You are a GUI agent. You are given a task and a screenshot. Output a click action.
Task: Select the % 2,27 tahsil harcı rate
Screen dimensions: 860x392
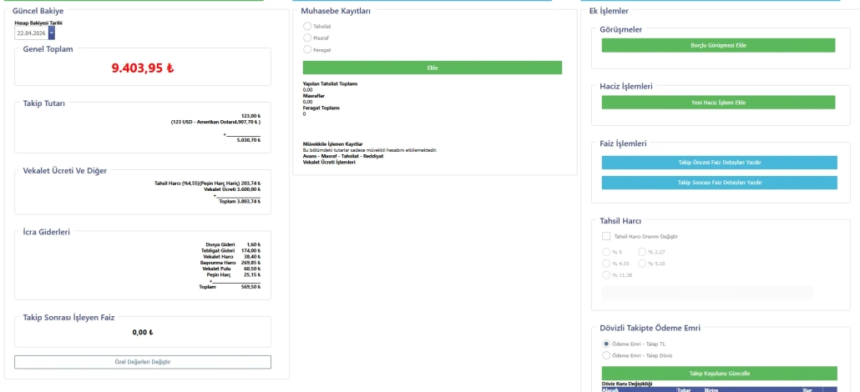point(642,251)
